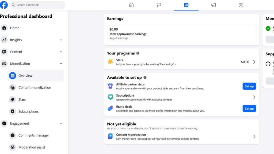
Task: Click the Facebook logo
Action: [x=4, y=5]
